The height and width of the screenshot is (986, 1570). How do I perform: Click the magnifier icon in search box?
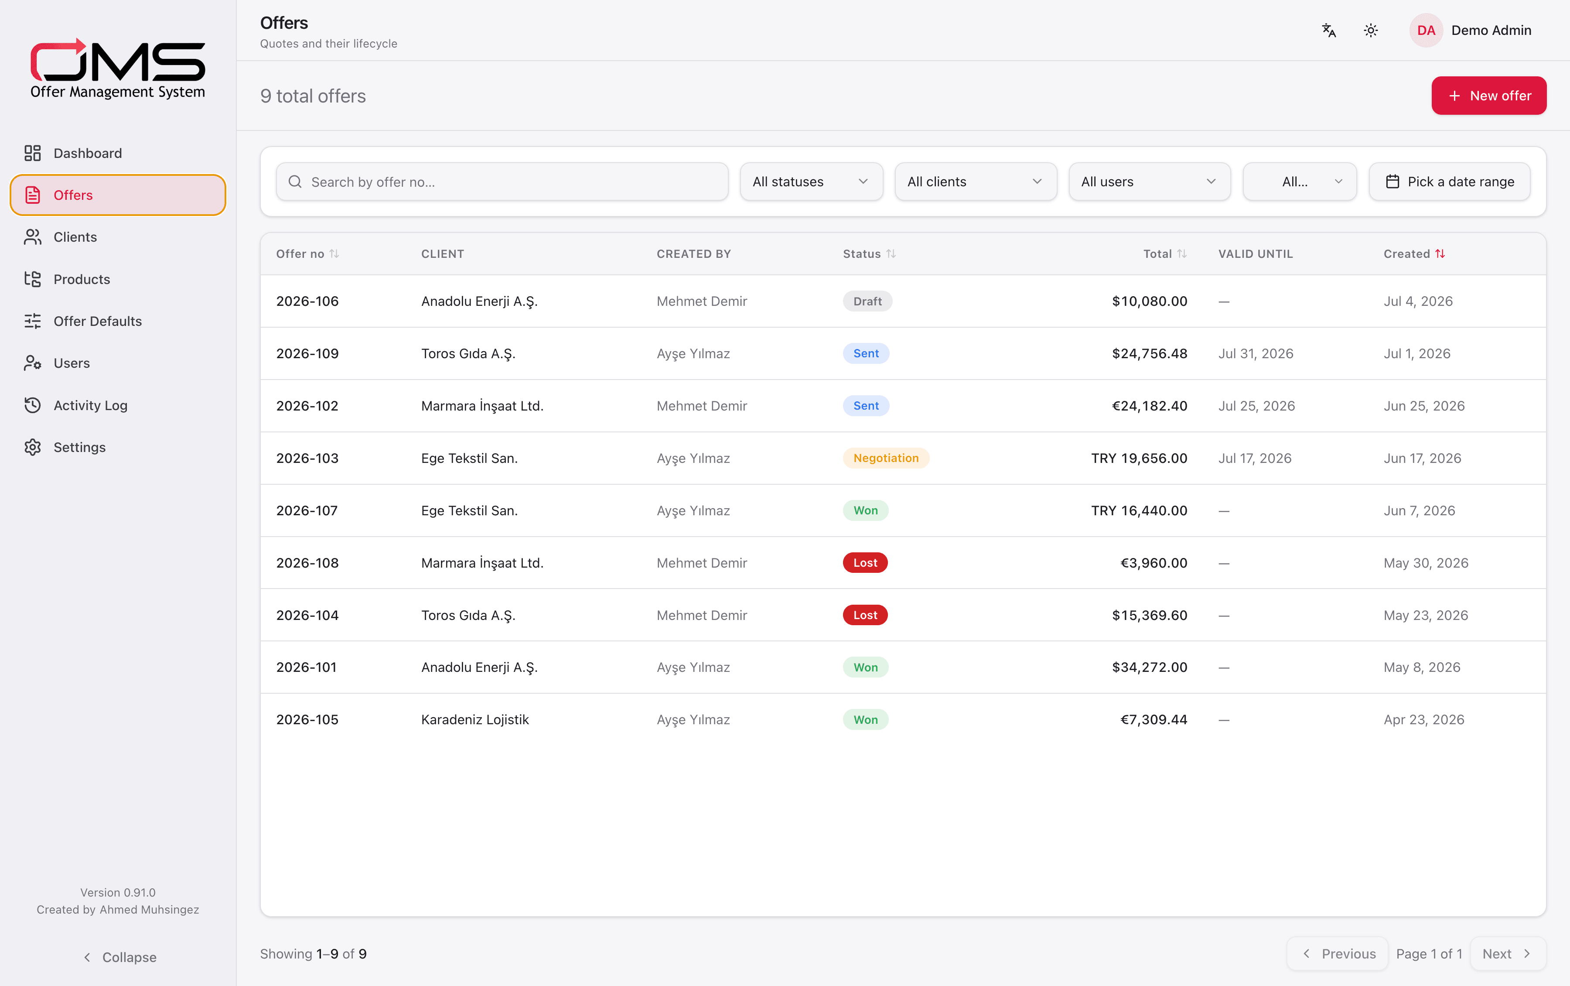[295, 182]
